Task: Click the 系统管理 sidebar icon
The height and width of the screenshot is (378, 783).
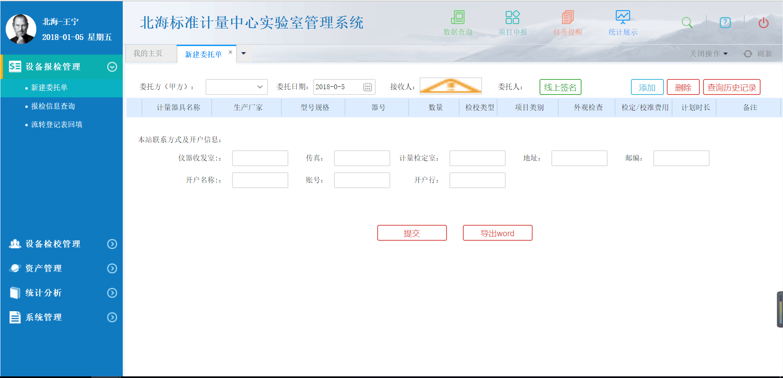Action: click(15, 317)
